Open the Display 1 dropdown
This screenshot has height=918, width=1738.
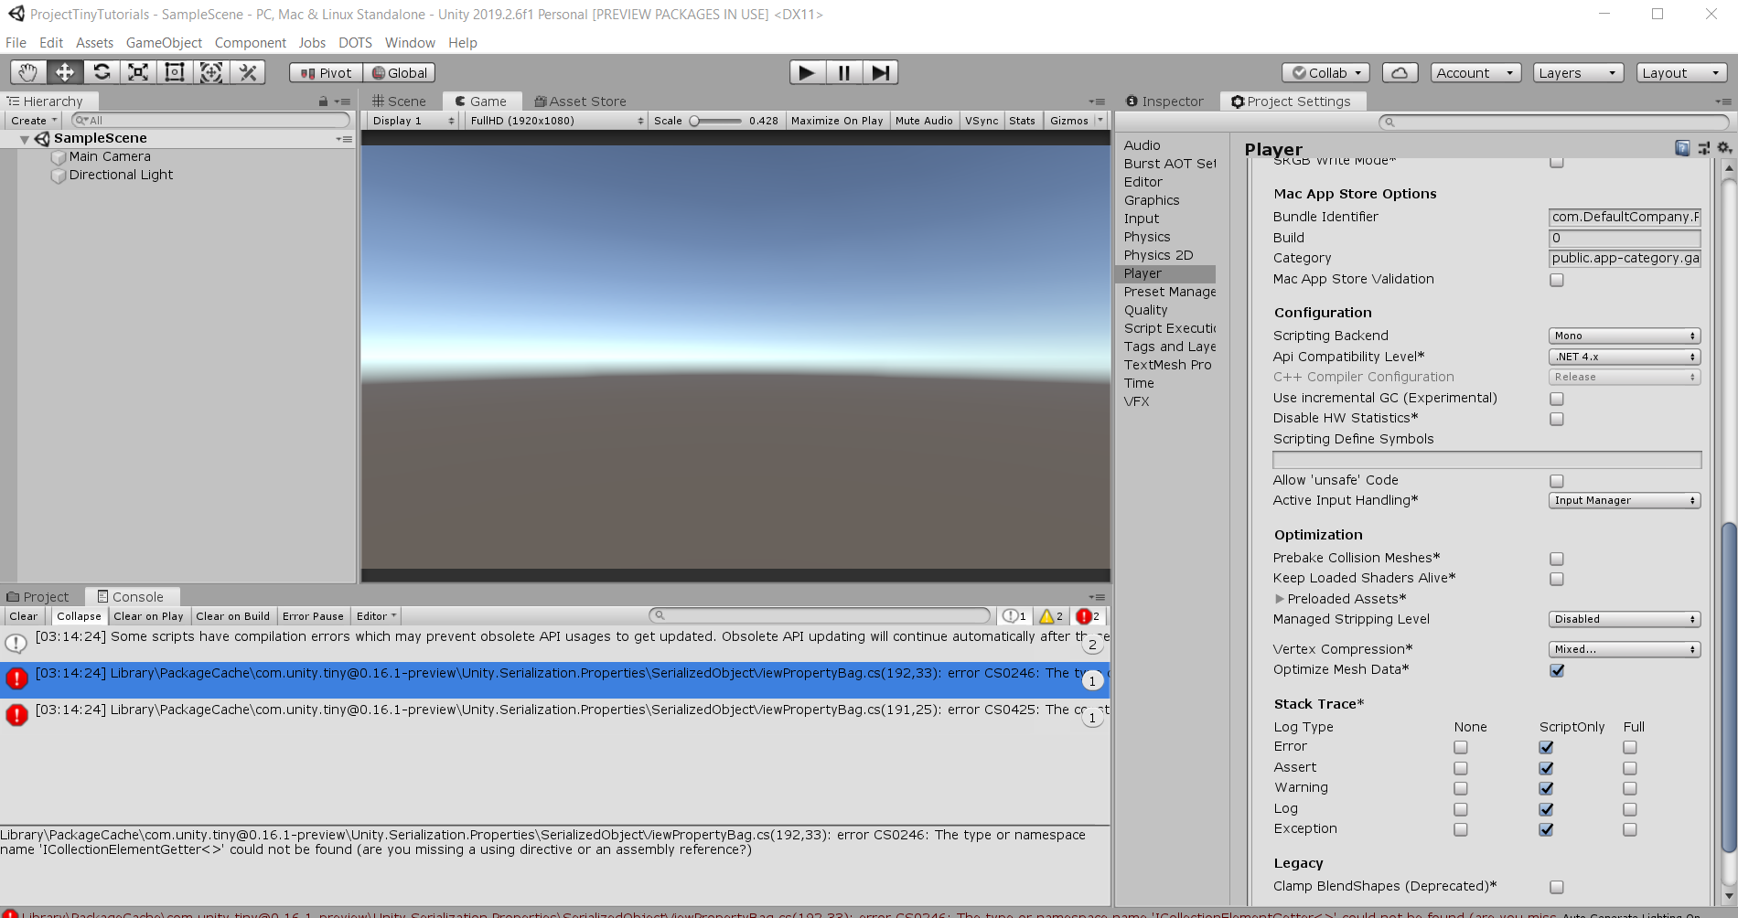(x=413, y=121)
